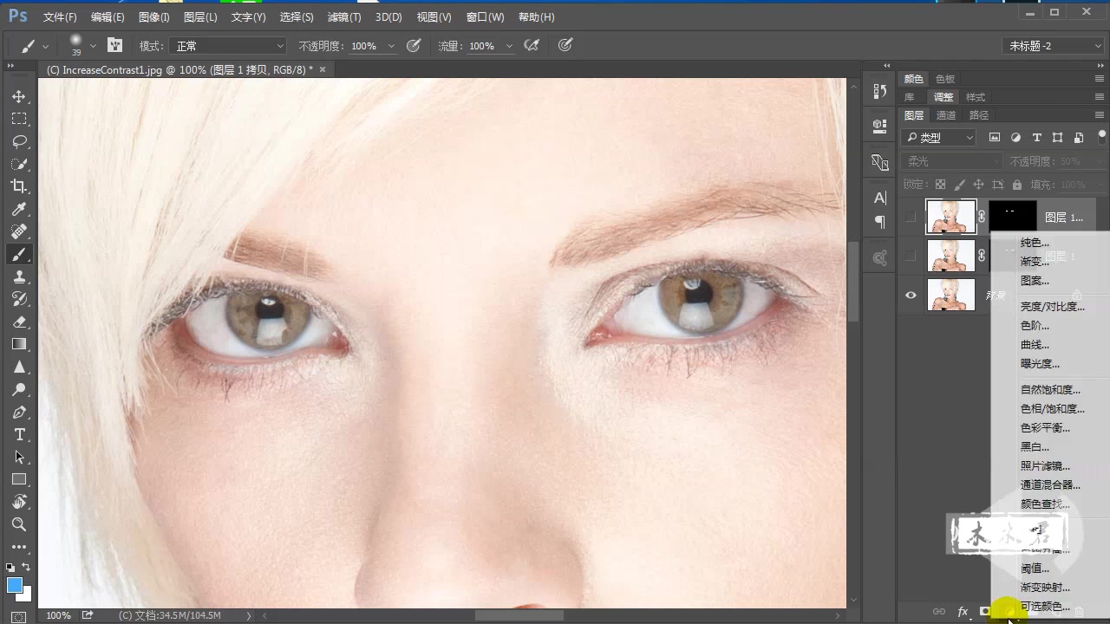The height and width of the screenshot is (624, 1110).
Task: Switch to the 色板 tab
Action: (x=945, y=79)
